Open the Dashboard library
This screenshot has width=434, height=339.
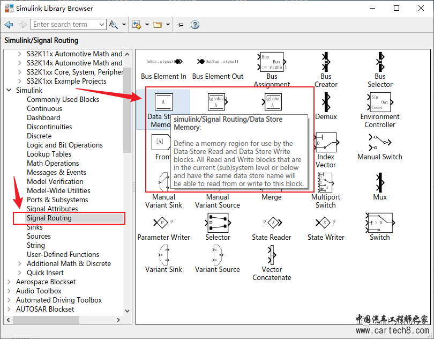tap(43, 118)
